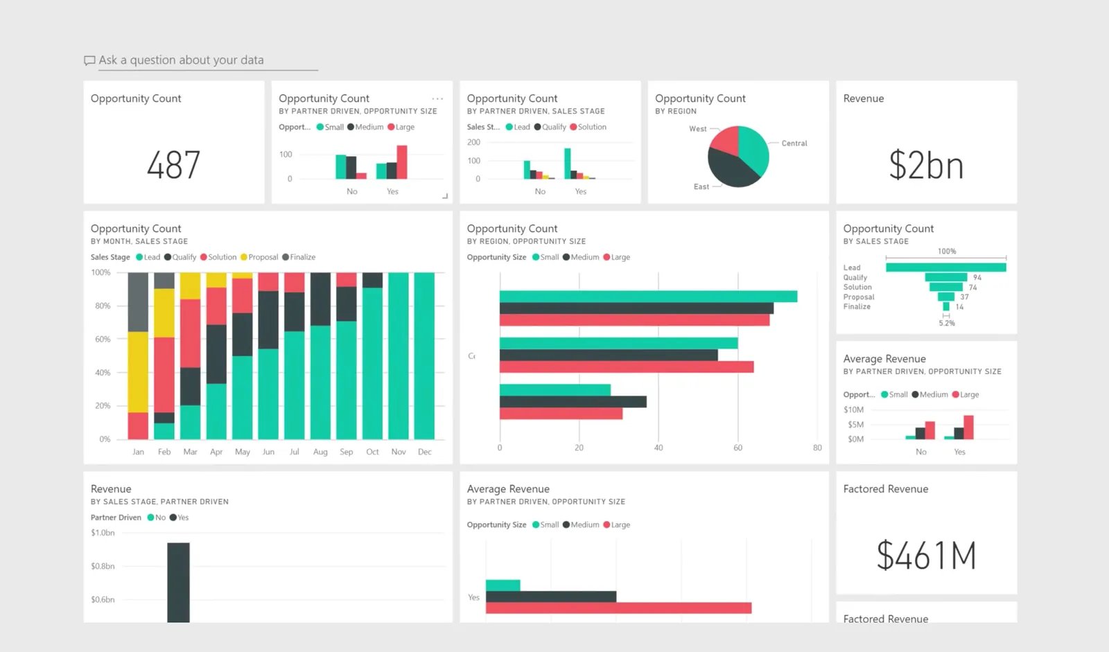The image size is (1109, 652).
Task: Click the Dec column in monthly chart
Action: (424, 355)
